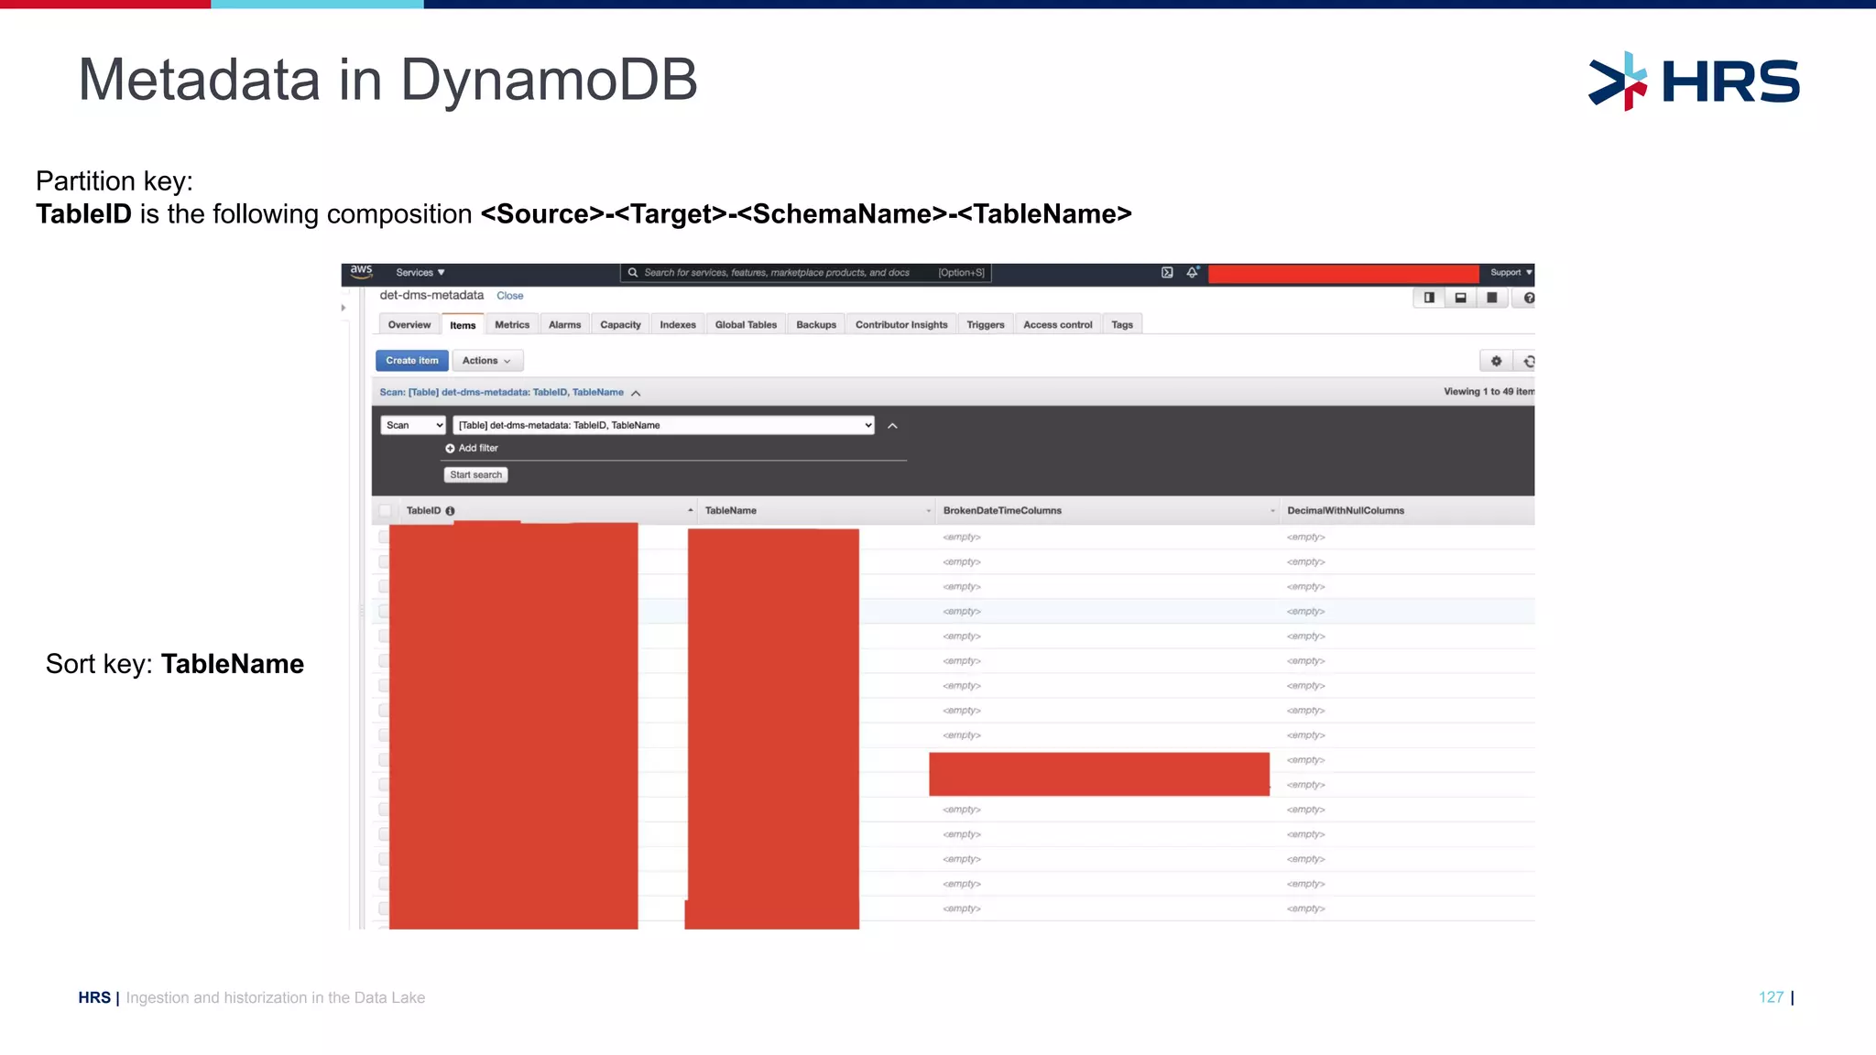The image size is (1876, 1055).
Task: Click the Add filter link
Action: [478, 449]
